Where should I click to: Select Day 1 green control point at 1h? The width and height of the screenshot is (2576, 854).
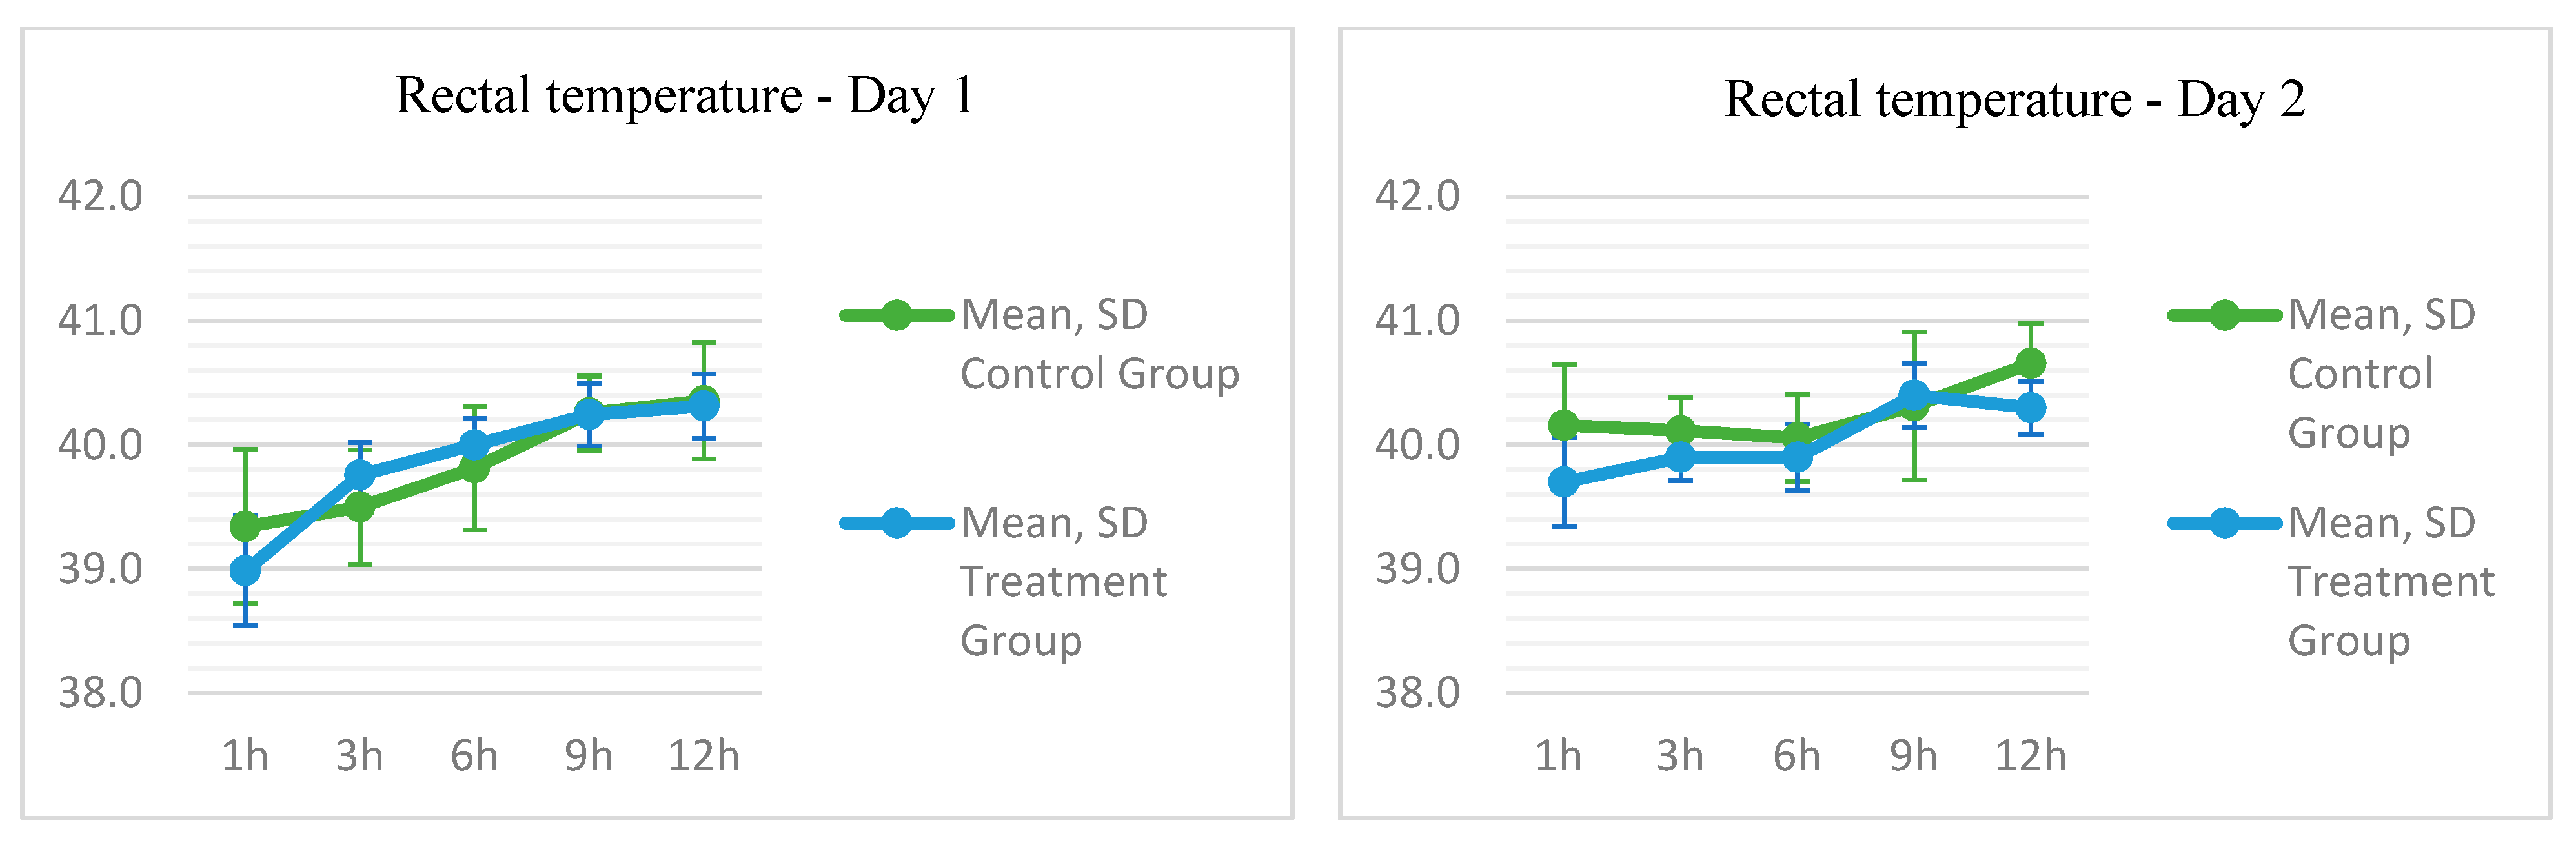tap(245, 526)
